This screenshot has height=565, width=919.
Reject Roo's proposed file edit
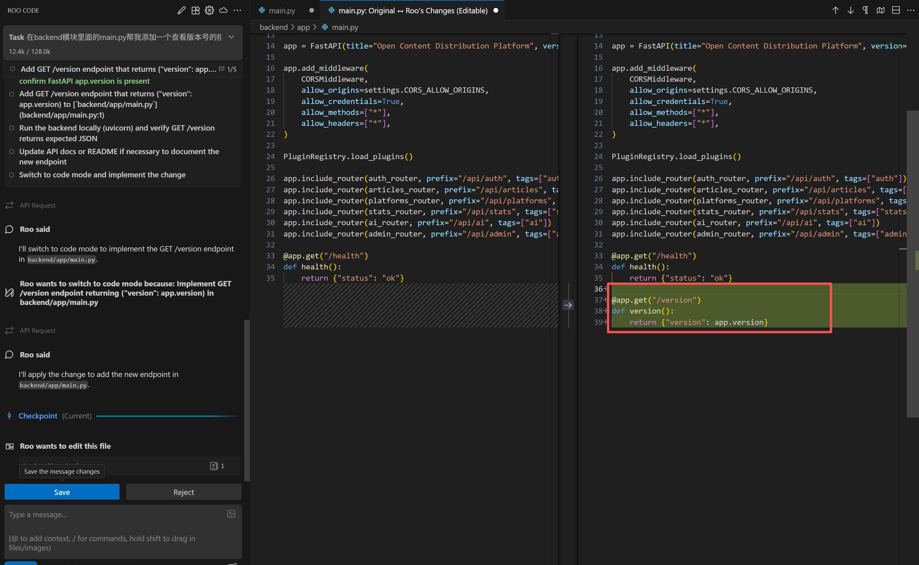click(x=184, y=492)
